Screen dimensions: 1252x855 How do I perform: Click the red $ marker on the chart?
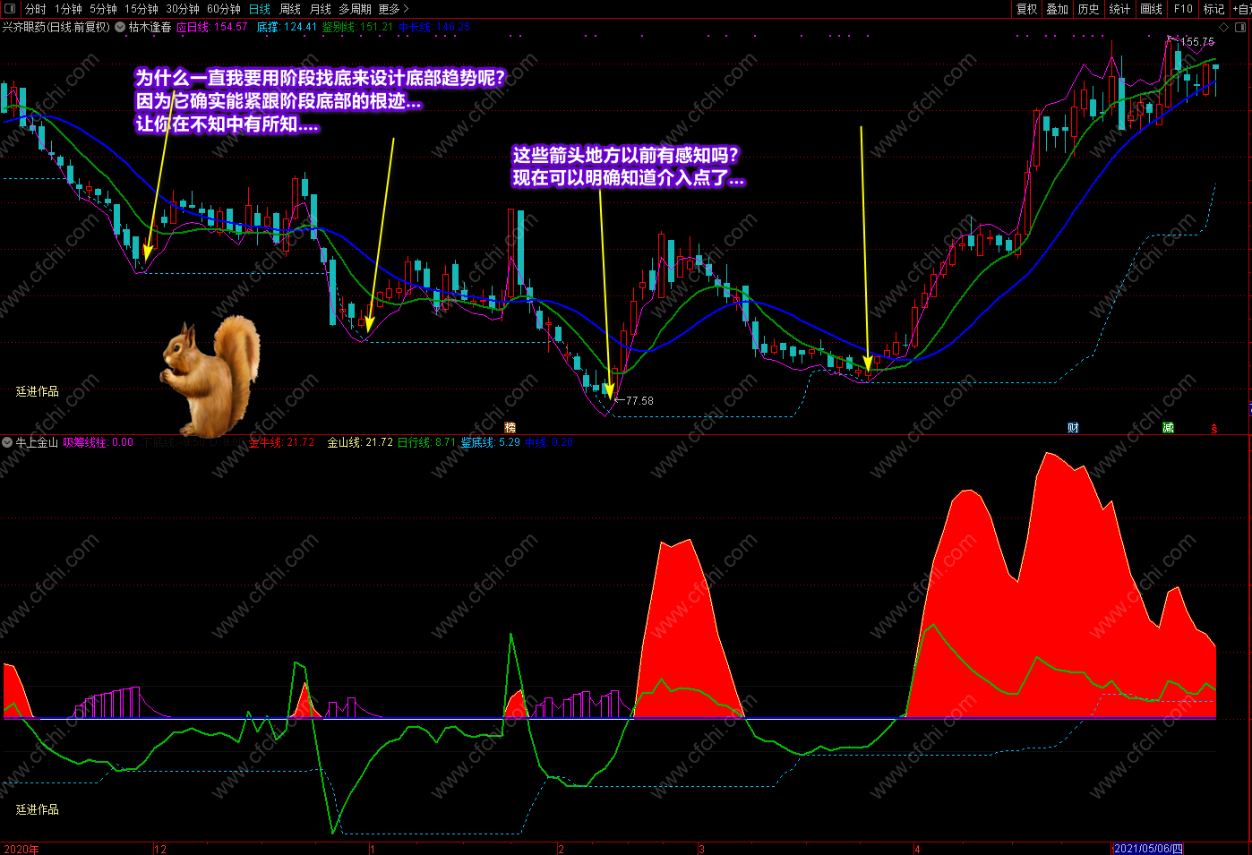pos(1214,429)
